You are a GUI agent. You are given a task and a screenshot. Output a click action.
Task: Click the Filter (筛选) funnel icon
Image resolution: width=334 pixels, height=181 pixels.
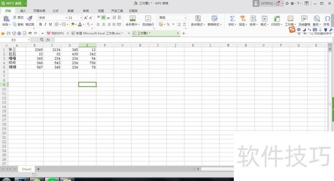[x=243, y=18]
